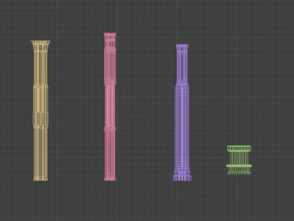Screen dimensions: 294x221
Task: Select the purple wireframe column object
Action: click(182, 112)
